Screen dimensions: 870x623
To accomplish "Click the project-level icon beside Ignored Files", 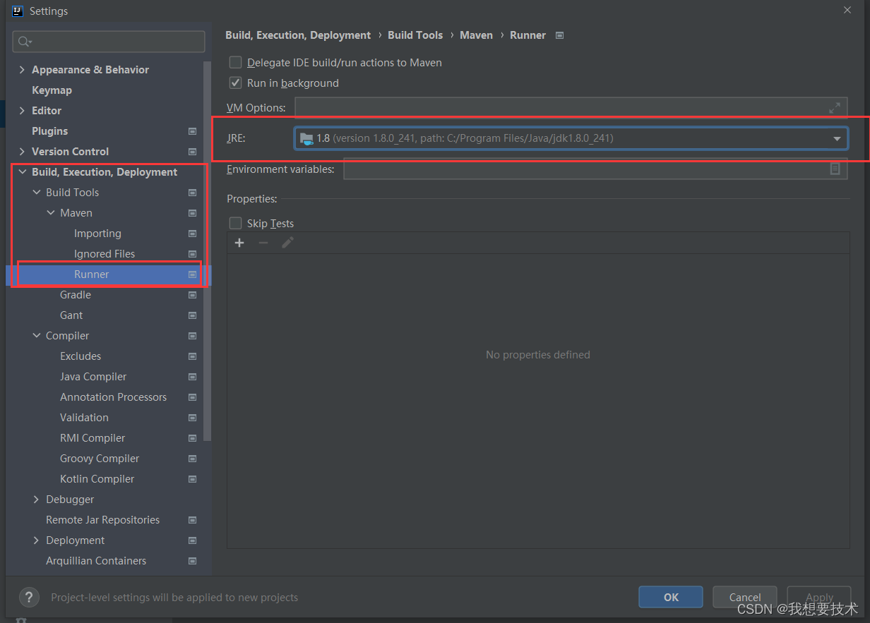I will pos(192,254).
